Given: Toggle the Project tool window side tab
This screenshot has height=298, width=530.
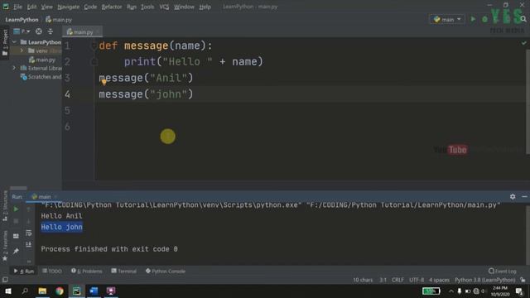Looking at the screenshot, I should click(5, 43).
